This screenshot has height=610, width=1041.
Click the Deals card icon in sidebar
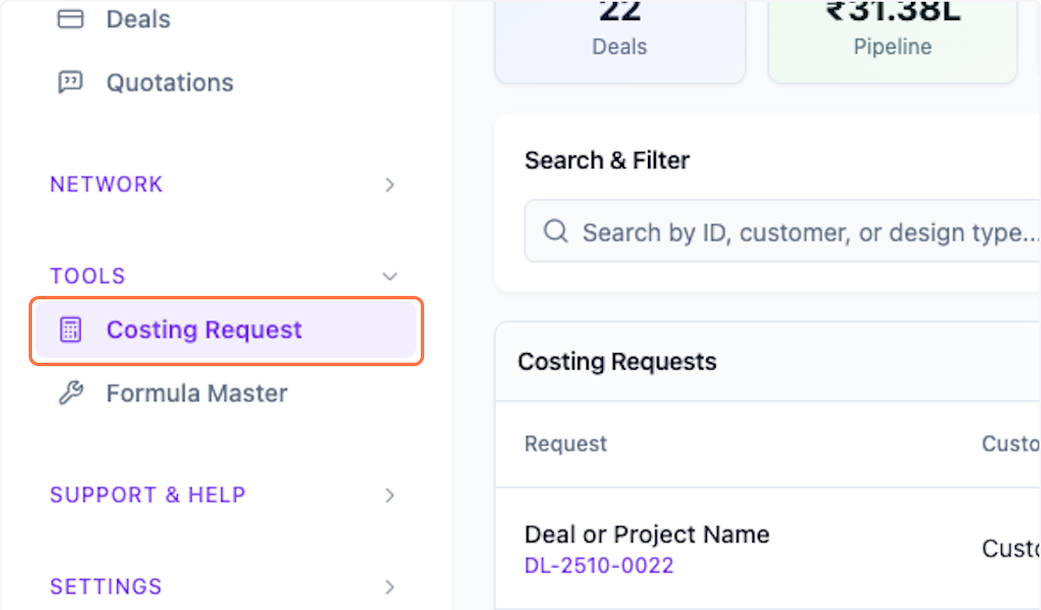pyautogui.click(x=70, y=19)
